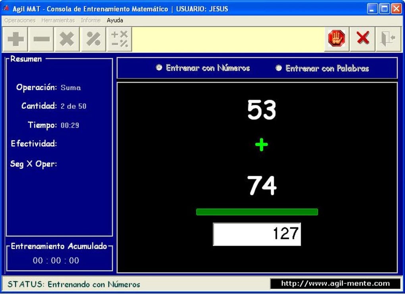
Task: Select the Porcentaje training icon
Action: 93,38
